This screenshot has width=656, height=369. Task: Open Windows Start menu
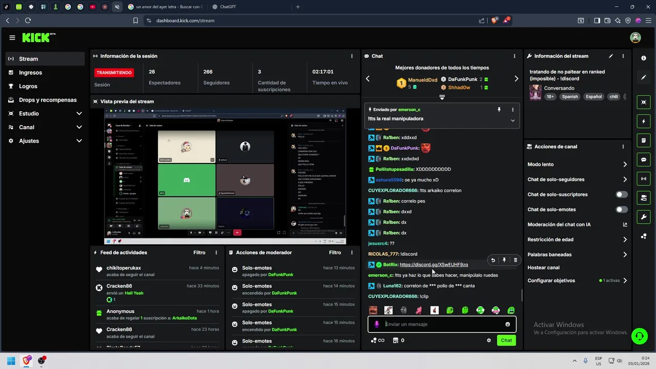pos(10,361)
